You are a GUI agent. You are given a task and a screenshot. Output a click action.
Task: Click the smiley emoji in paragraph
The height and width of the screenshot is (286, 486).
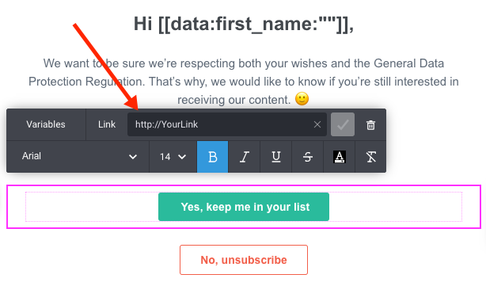[x=302, y=99]
